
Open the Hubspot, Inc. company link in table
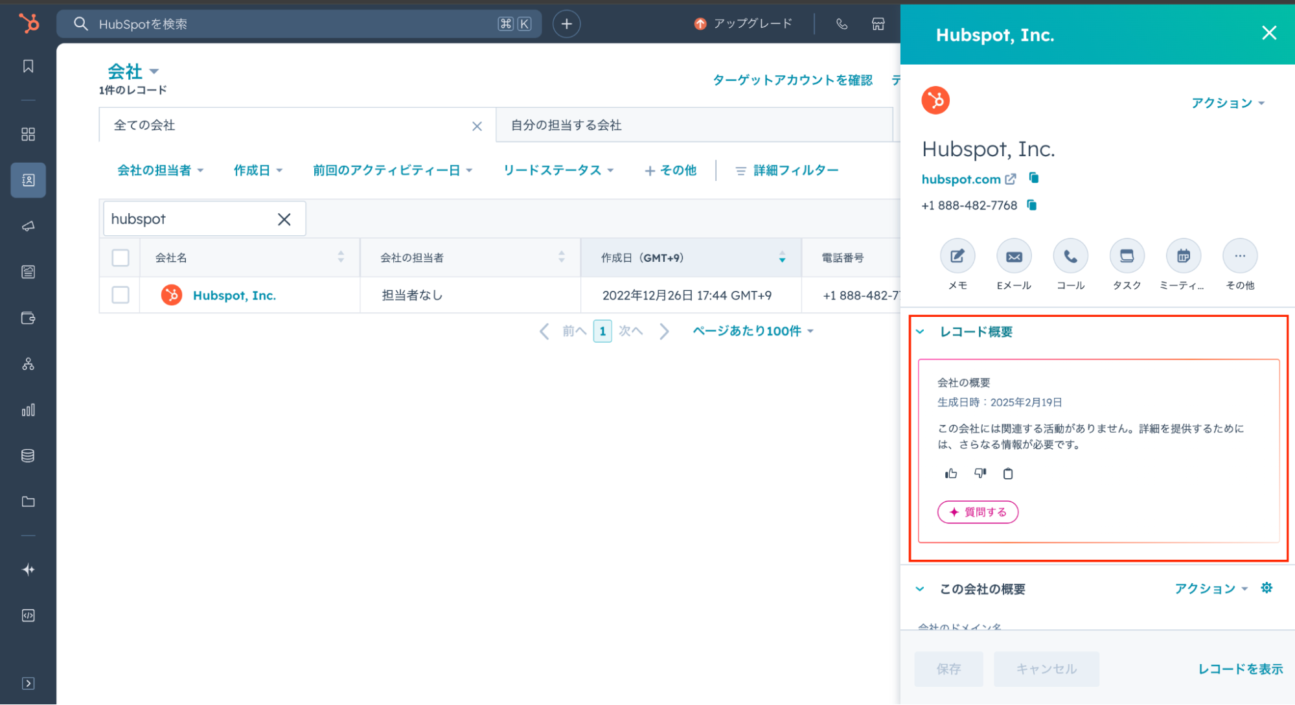pos(235,295)
